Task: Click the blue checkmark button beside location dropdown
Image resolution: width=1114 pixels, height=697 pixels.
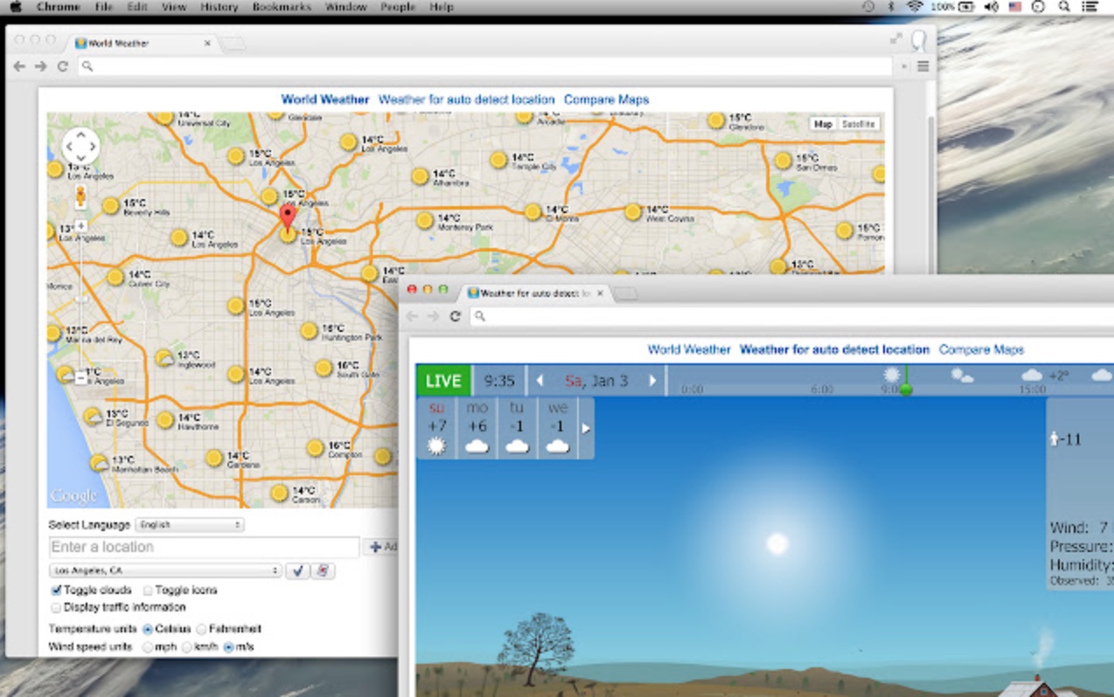Action: [298, 570]
